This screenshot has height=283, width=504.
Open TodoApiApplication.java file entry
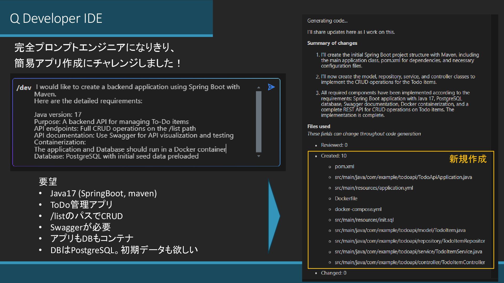pyautogui.click(x=403, y=177)
